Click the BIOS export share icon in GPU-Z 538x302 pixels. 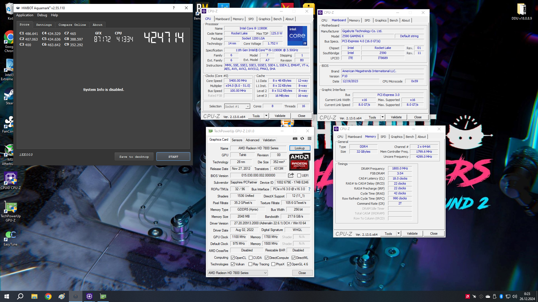(291, 175)
